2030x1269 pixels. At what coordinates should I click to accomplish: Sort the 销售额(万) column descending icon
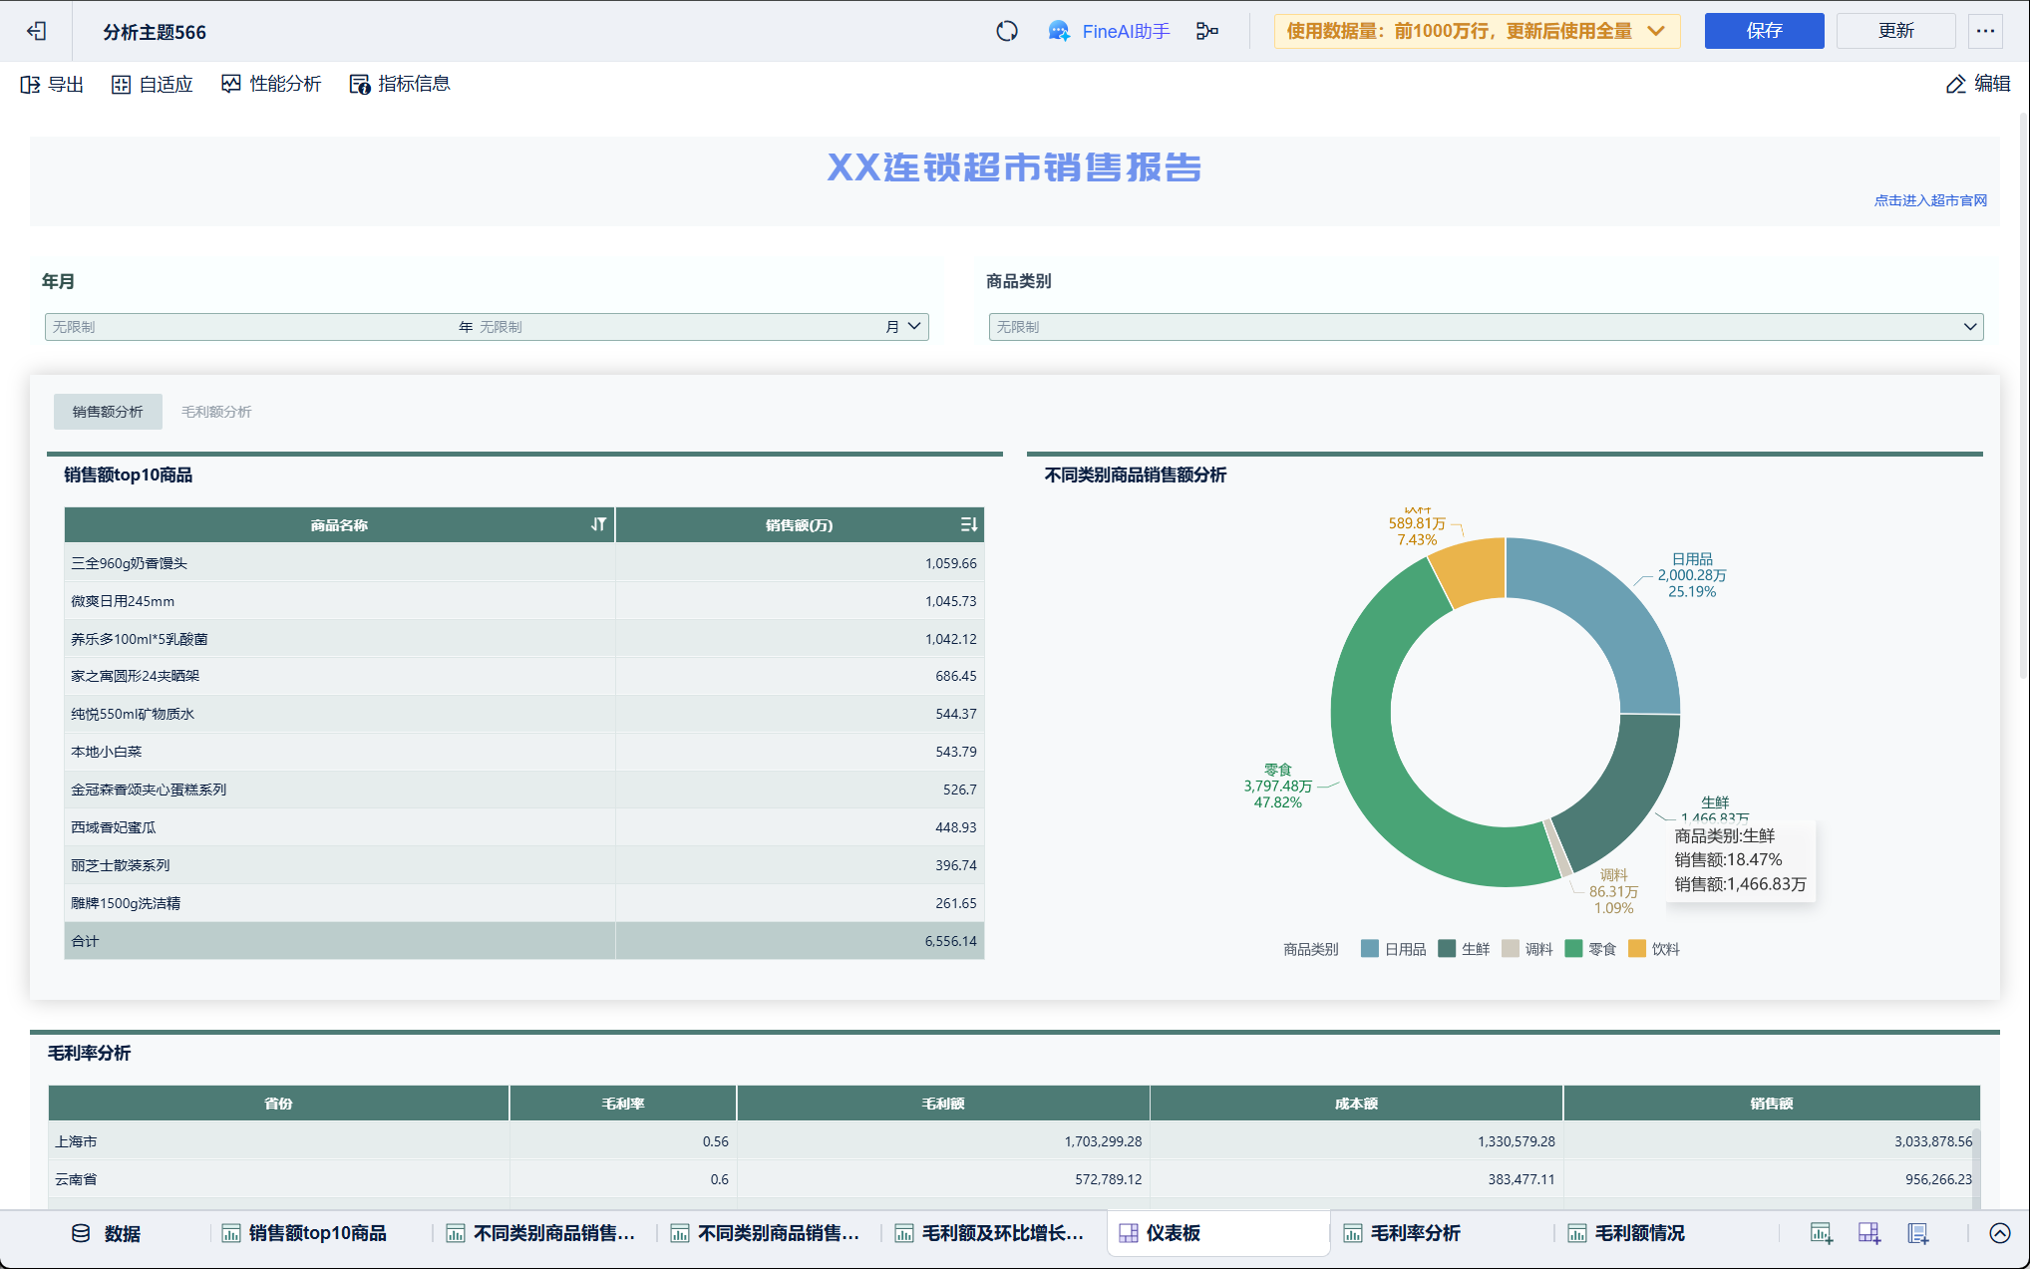[x=968, y=524]
